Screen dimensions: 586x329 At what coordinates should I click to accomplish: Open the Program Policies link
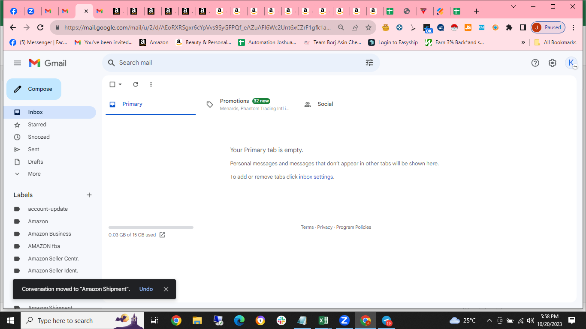353,227
